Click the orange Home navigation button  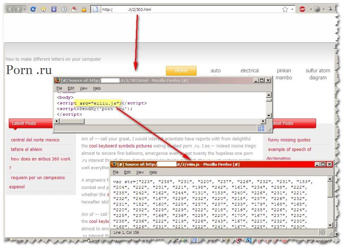(181, 71)
